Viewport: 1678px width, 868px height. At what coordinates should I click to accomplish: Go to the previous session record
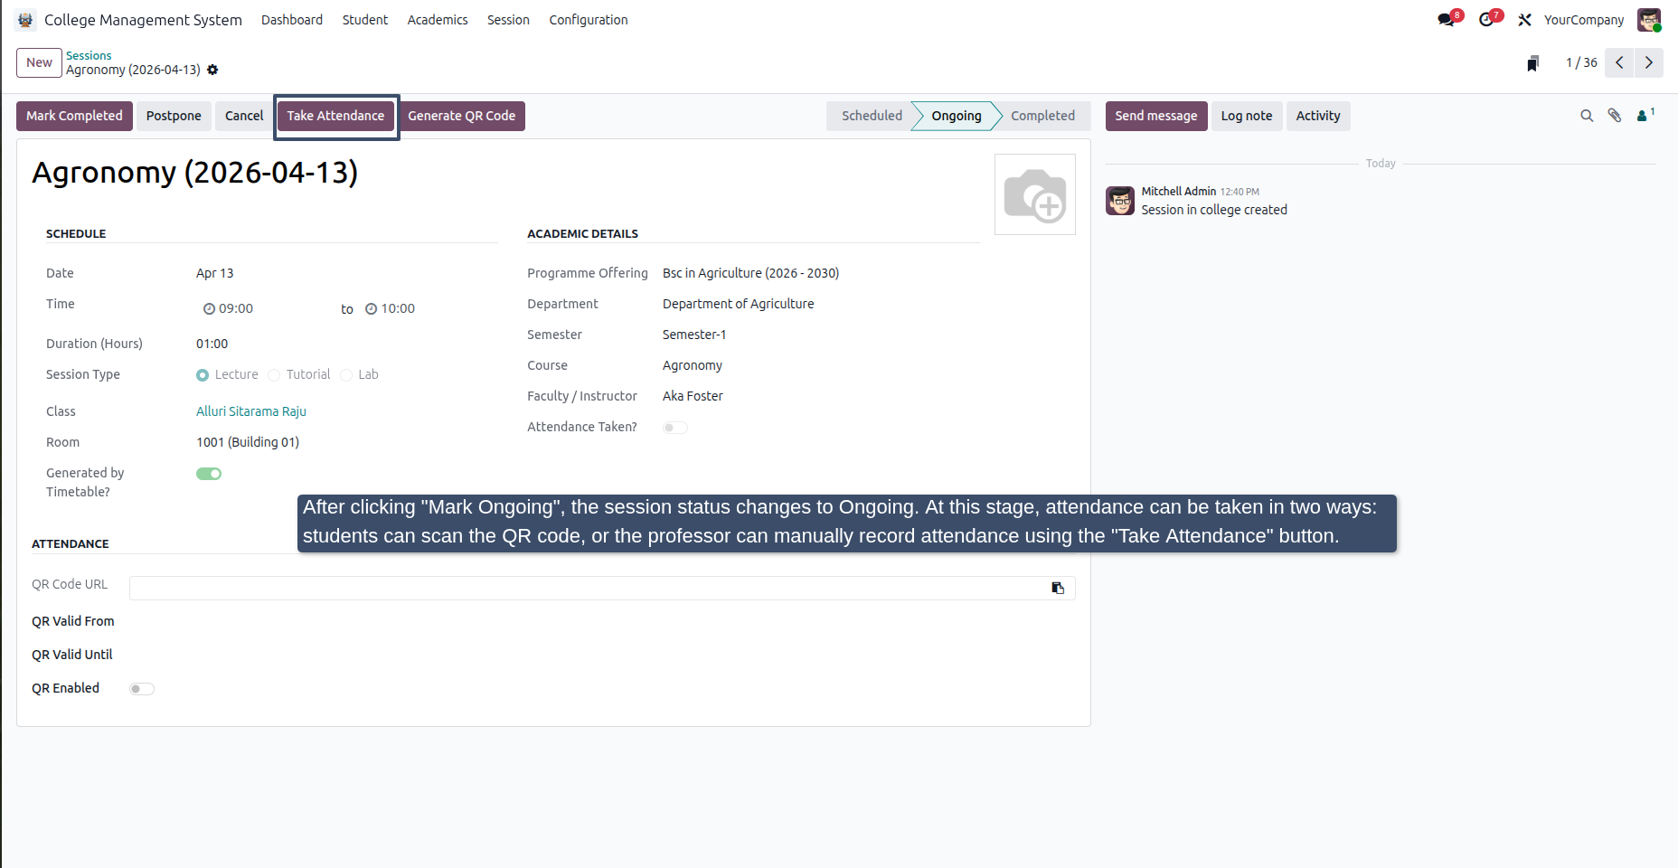pos(1619,62)
